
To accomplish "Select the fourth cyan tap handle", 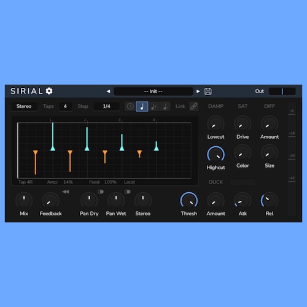I will click(x=157, y=149).
